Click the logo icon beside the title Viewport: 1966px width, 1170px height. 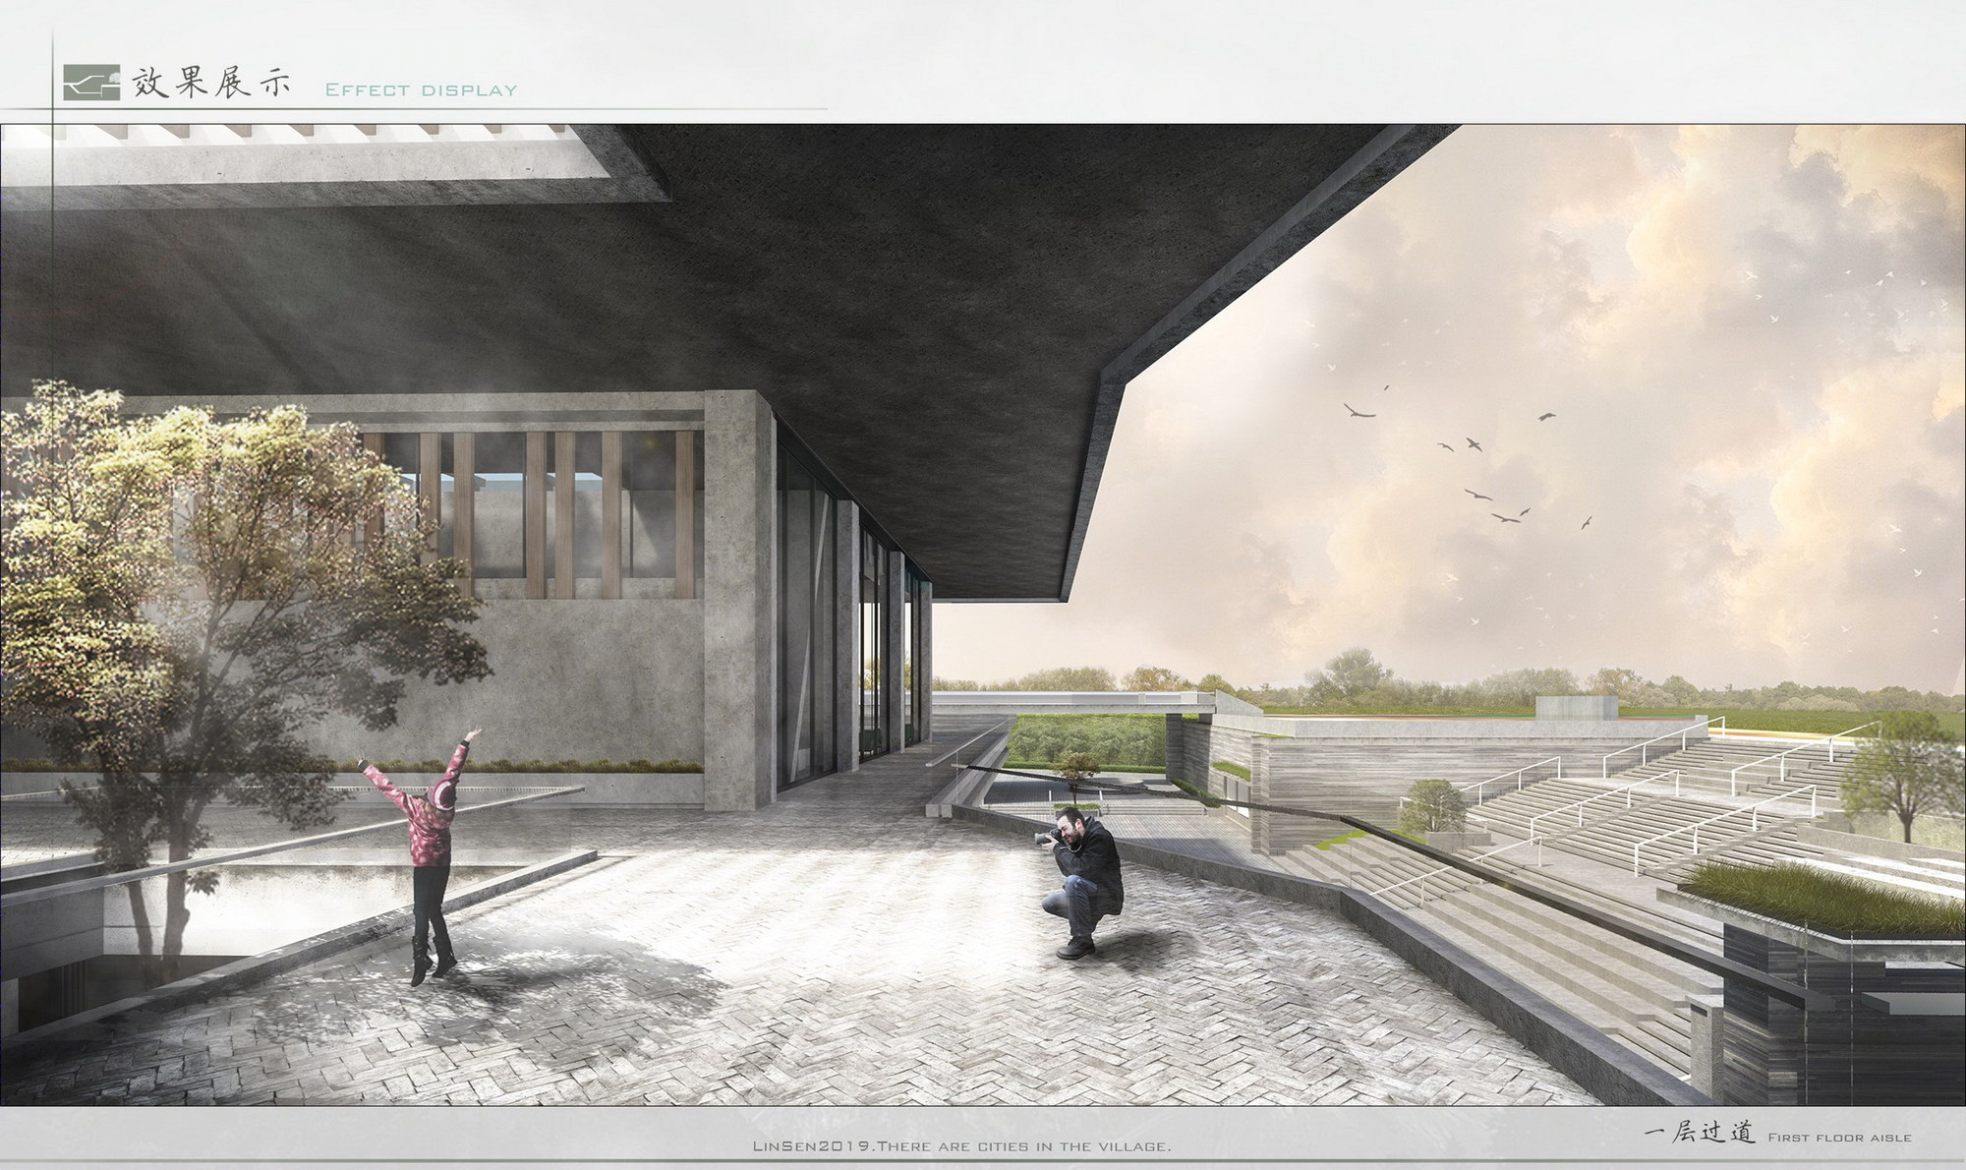tap(91, 84)
